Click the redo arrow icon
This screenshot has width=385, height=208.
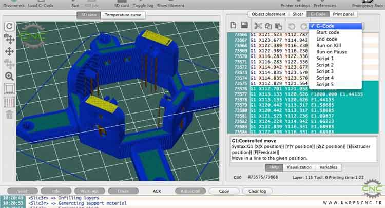(x=304, y=26)
